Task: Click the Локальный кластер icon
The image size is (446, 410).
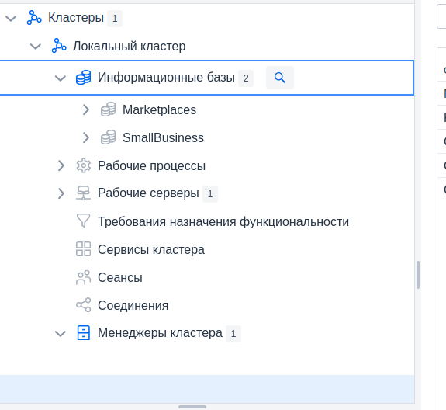Action: click(x=59, y=46)
